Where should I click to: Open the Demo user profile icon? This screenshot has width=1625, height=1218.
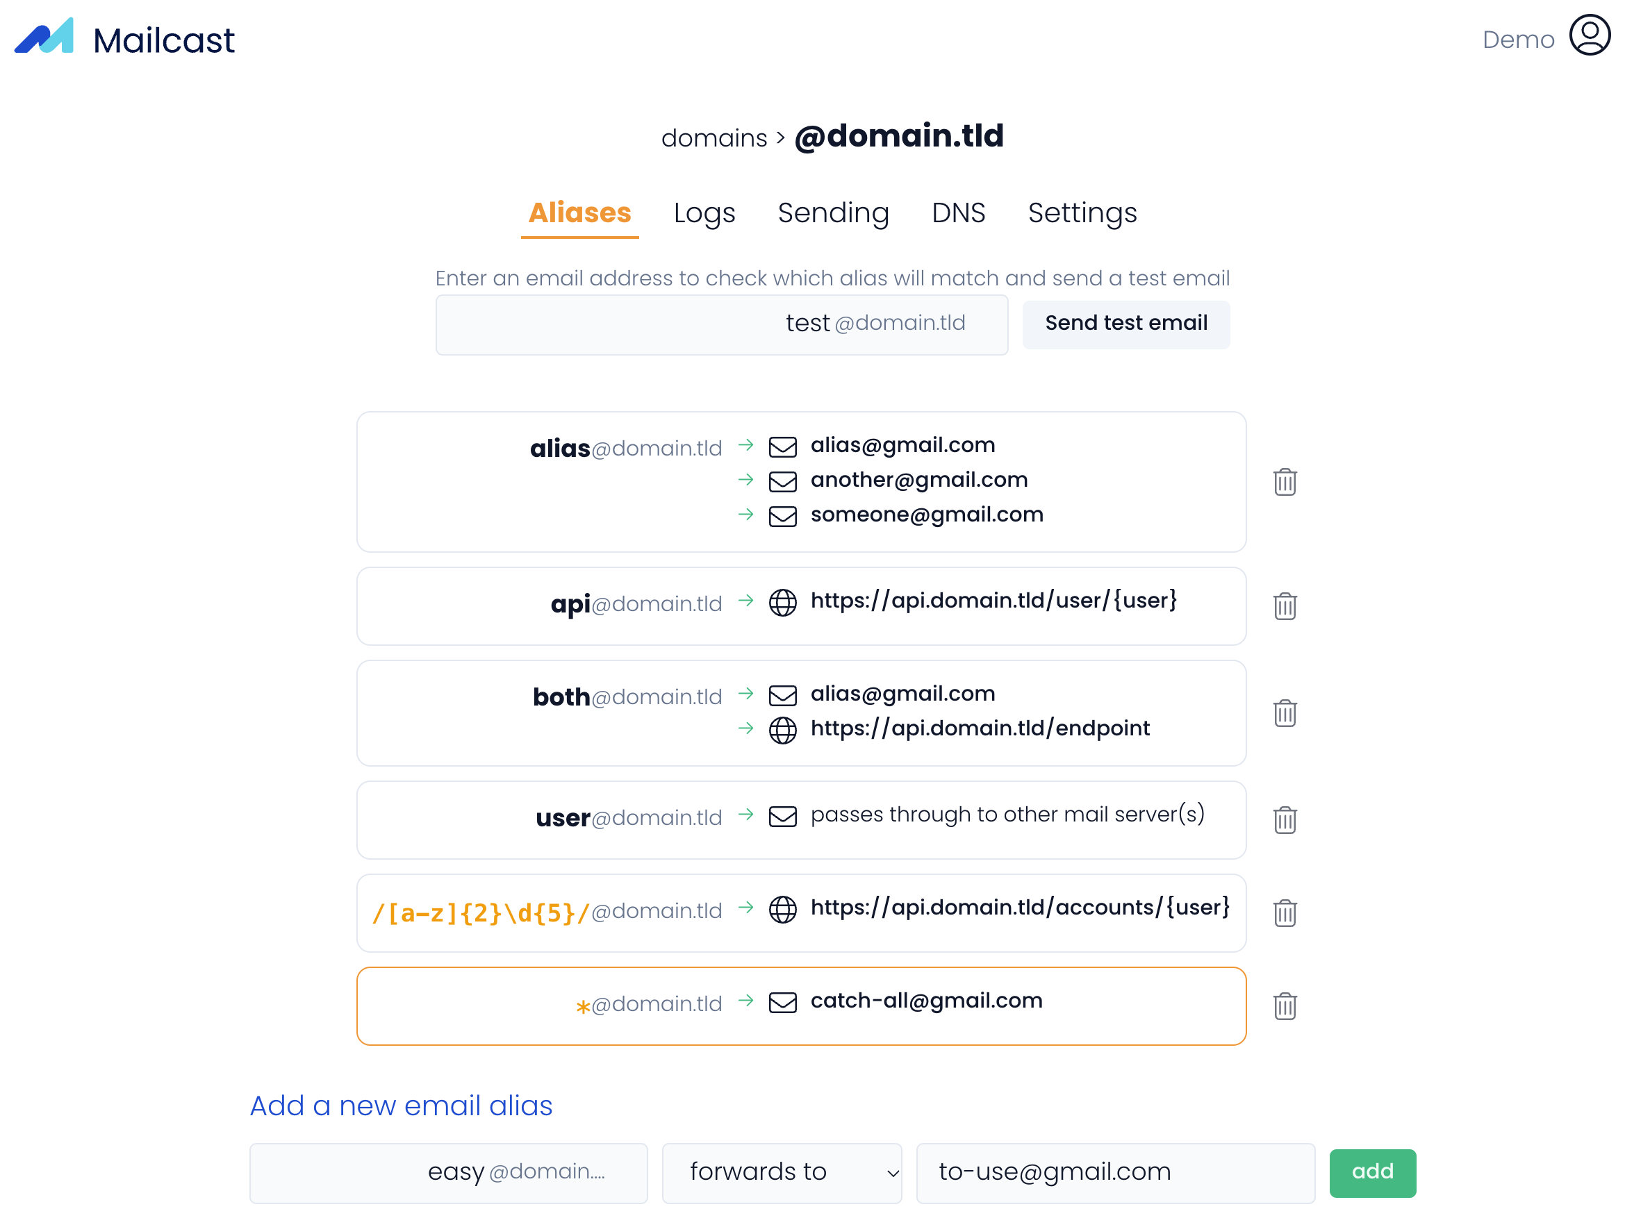click(1589, 35)
